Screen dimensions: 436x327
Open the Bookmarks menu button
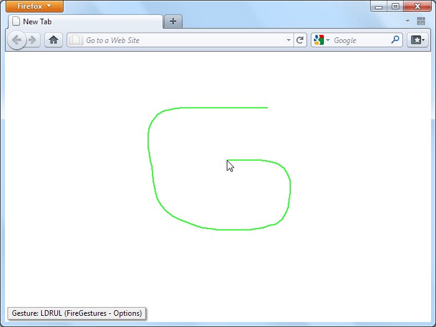pos(417,40)
